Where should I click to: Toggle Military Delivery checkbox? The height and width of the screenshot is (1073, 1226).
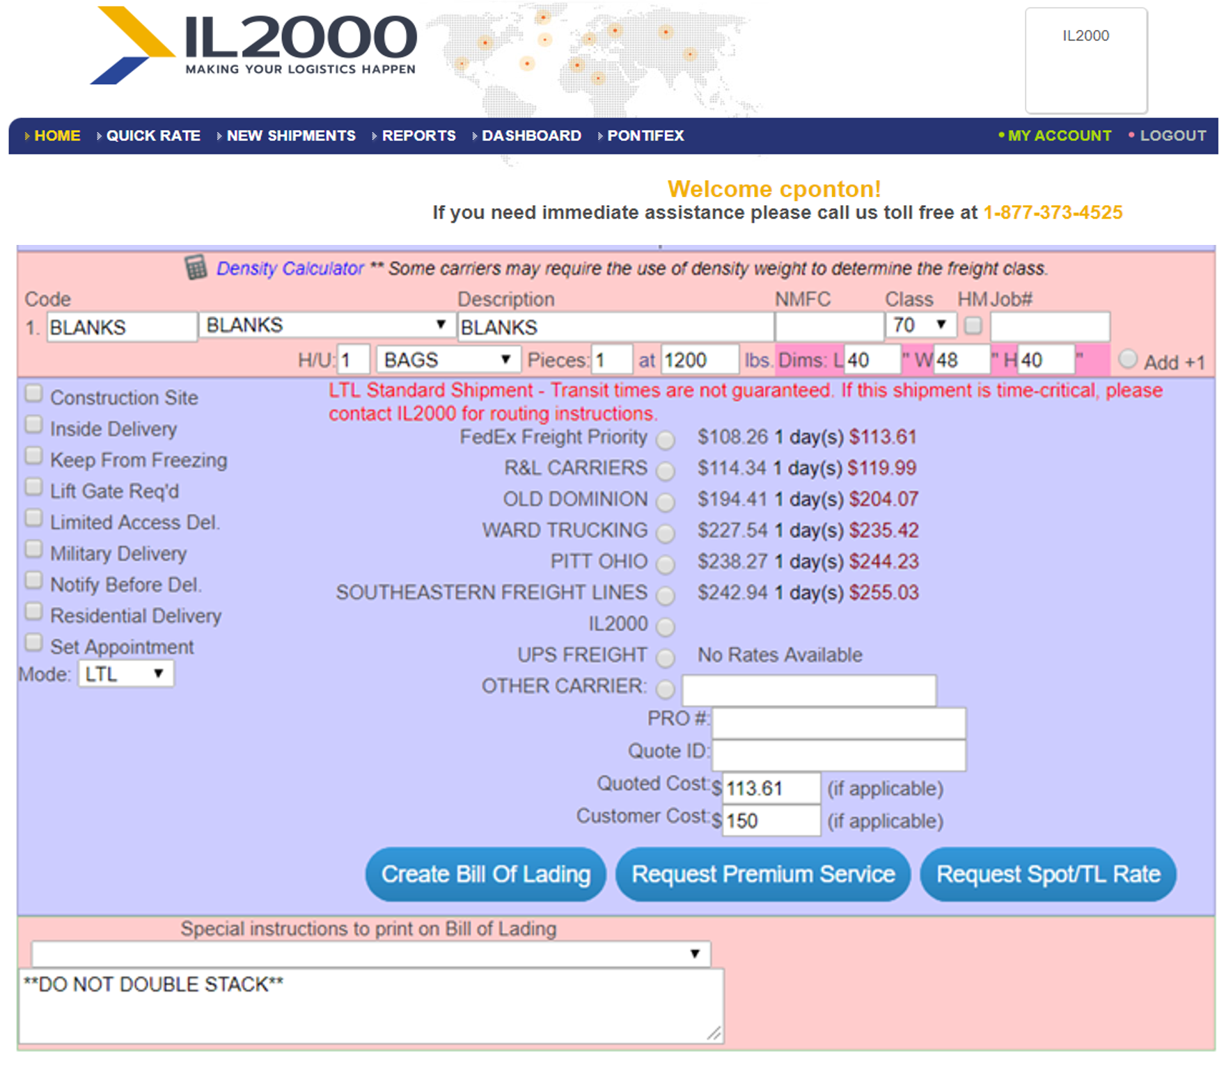pos(33,550)
